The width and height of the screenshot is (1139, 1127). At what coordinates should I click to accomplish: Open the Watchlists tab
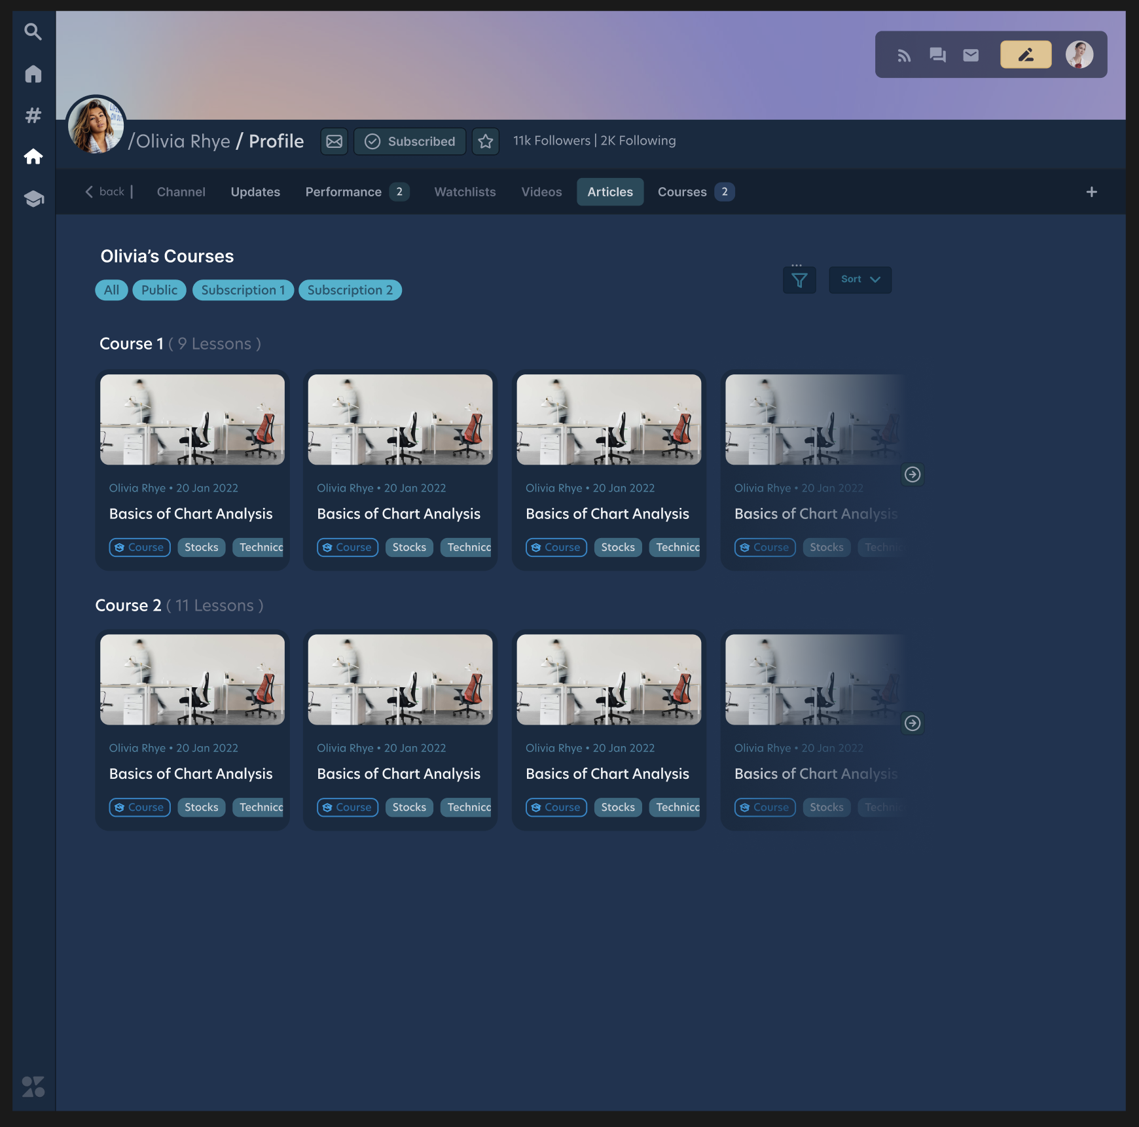tap(465, 192)
